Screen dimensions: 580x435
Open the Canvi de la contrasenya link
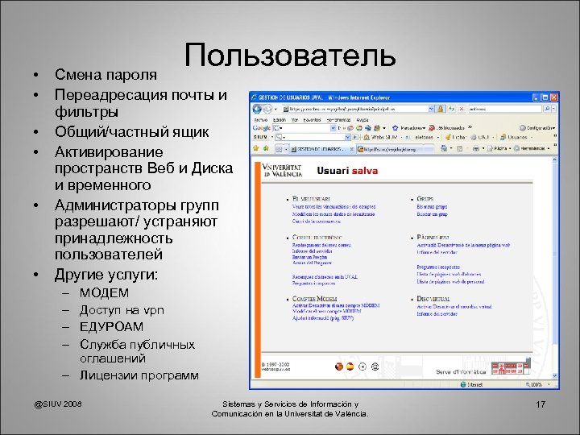pyautogui.click(x=317, y=222)
